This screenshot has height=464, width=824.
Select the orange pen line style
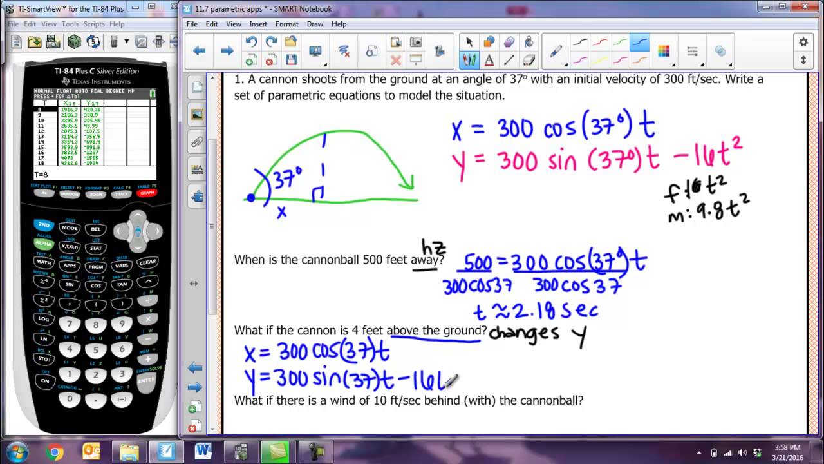[640, 60]
